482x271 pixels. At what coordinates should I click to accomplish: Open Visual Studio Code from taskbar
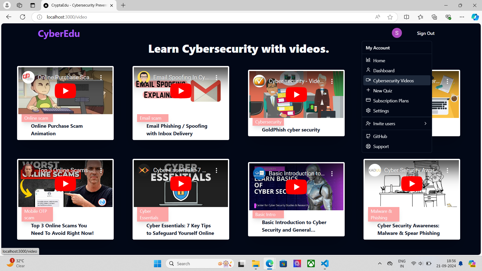(325, 263)
